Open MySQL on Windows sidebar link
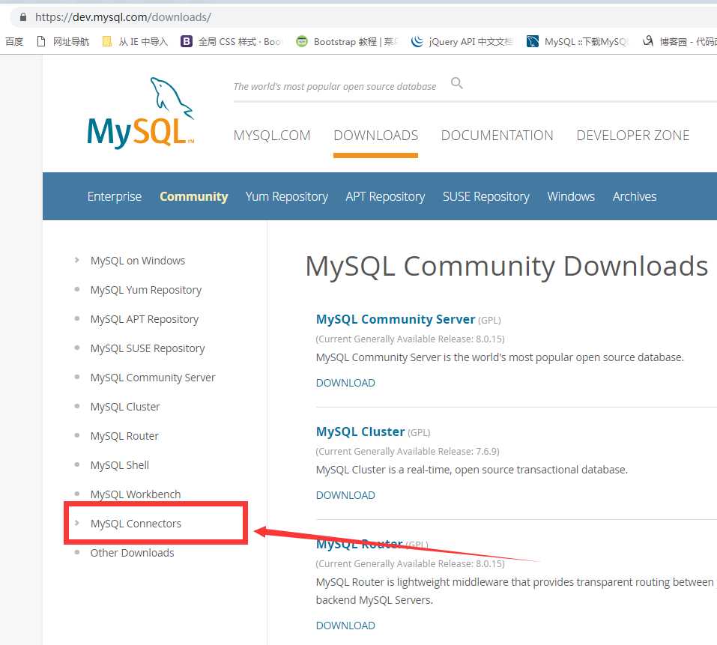This screenshot has width=717, height=645. tap(138, 261)
